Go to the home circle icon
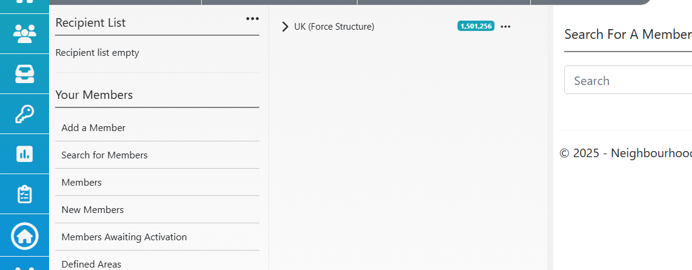Image resolution: width=692 pixels, height=270 pixels. 24,237
